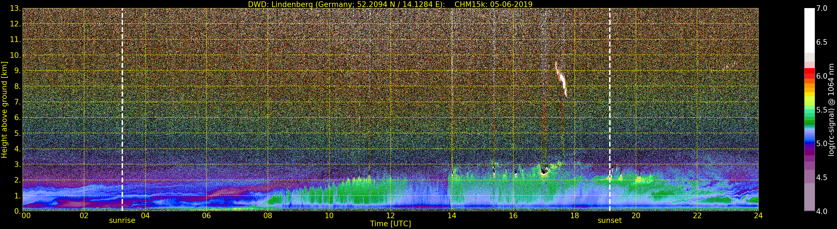Click the "4.5" colorbar tick label

tap(822, 177)
